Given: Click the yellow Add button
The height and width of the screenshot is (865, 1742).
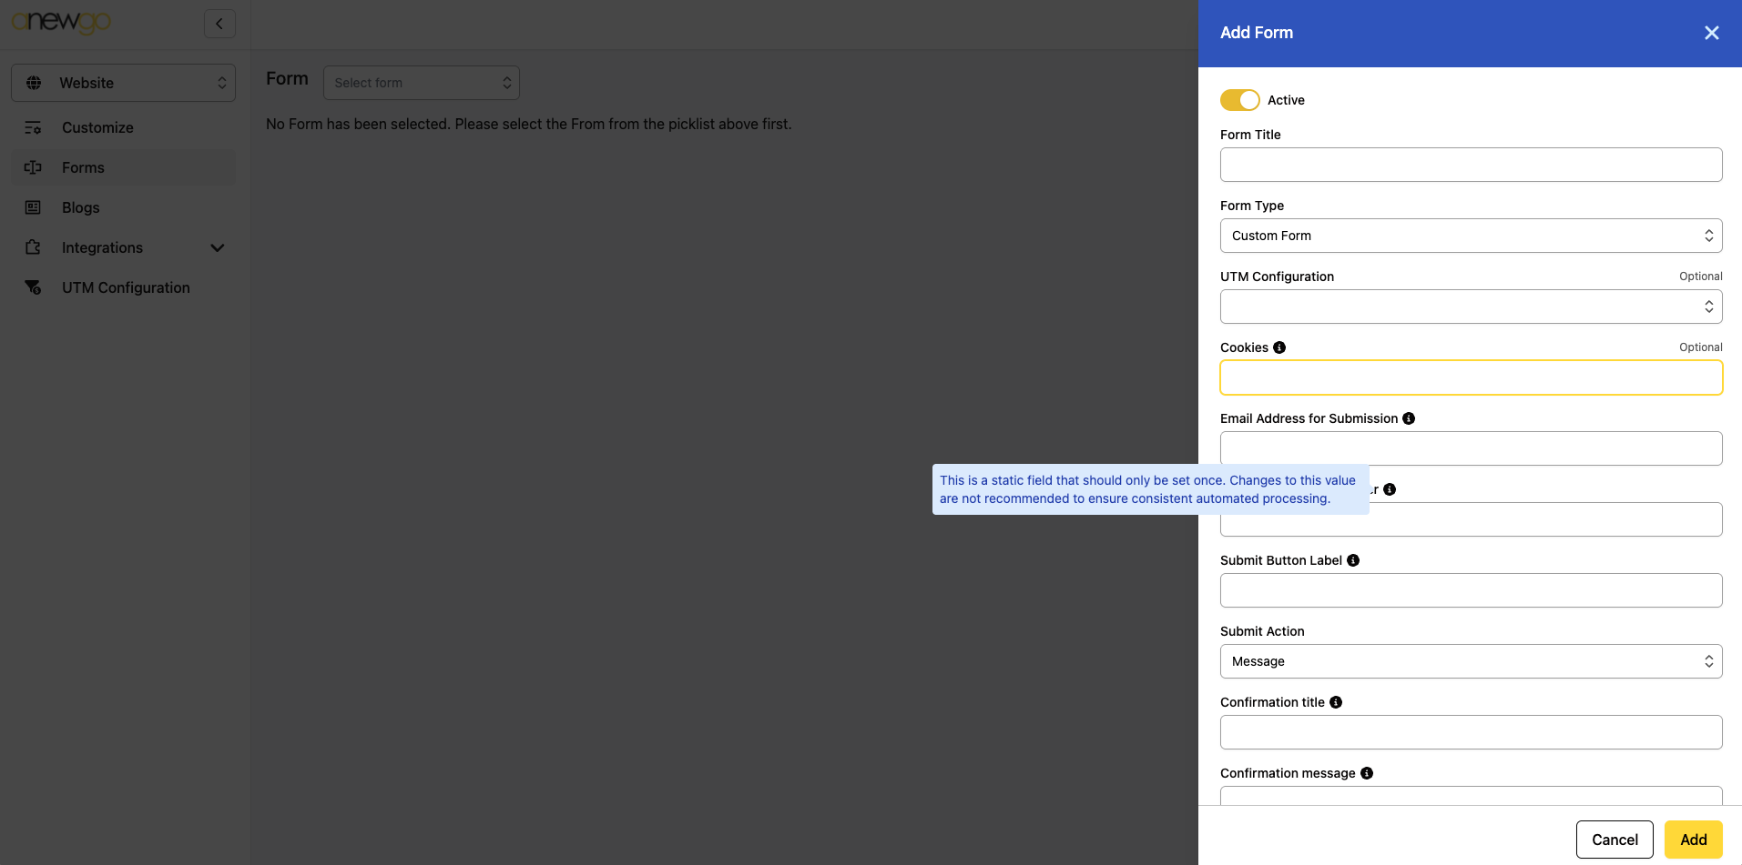Looking at the screenshot, I should pos(1693,840).
